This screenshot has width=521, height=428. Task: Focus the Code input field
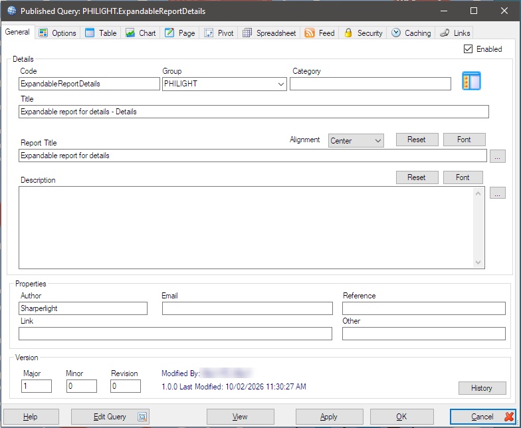(89, 84)
